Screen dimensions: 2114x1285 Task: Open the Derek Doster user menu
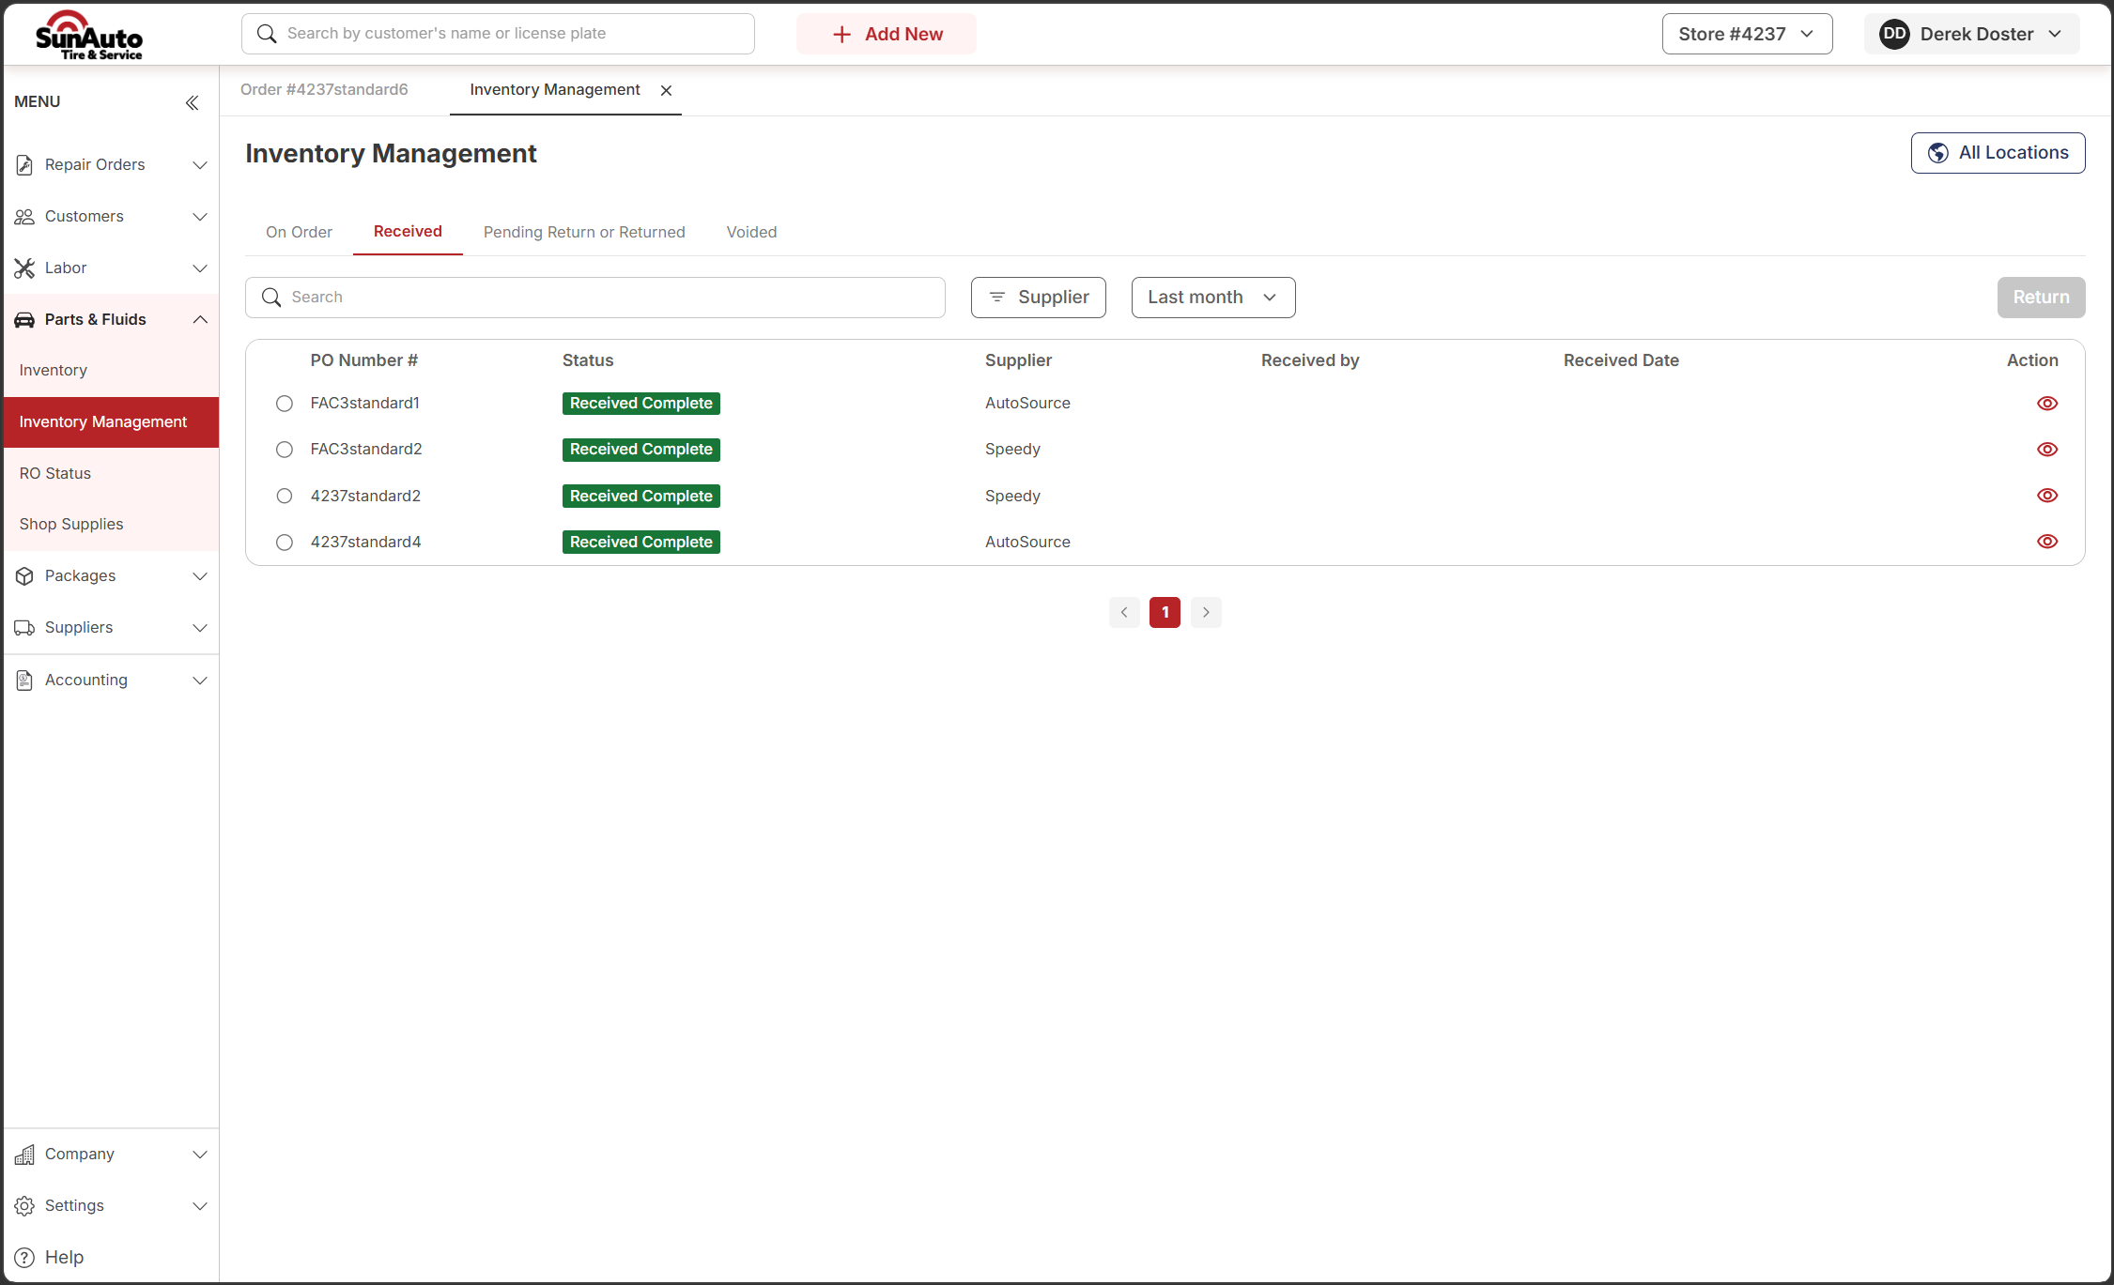[x=1971, y=34]
